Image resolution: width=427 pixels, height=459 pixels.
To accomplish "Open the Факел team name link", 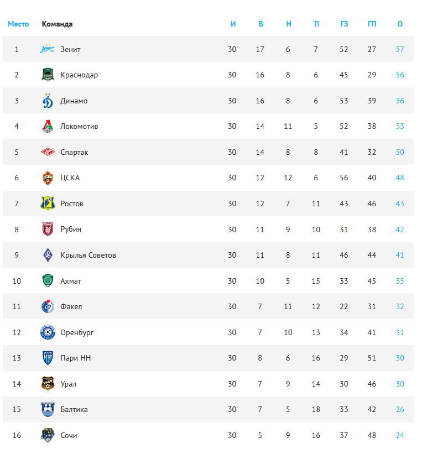I will click(71, 307).
